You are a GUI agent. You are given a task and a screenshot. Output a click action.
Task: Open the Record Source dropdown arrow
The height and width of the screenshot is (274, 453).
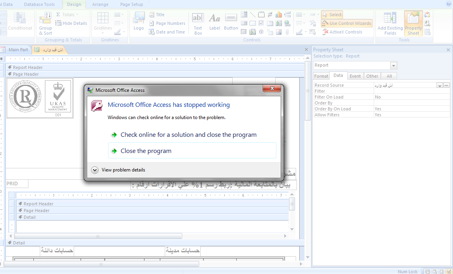[x=440, y=85]
